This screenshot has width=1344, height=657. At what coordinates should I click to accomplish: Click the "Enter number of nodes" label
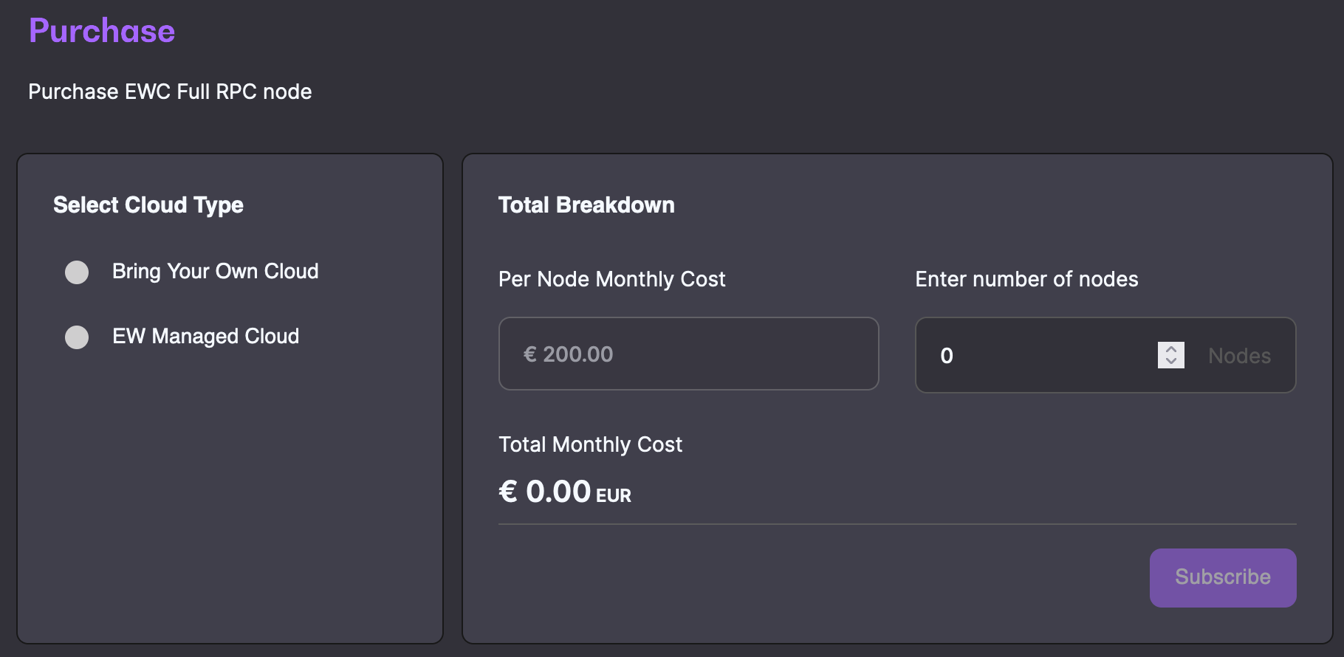pyautogui.click(x=1026, y=280)
